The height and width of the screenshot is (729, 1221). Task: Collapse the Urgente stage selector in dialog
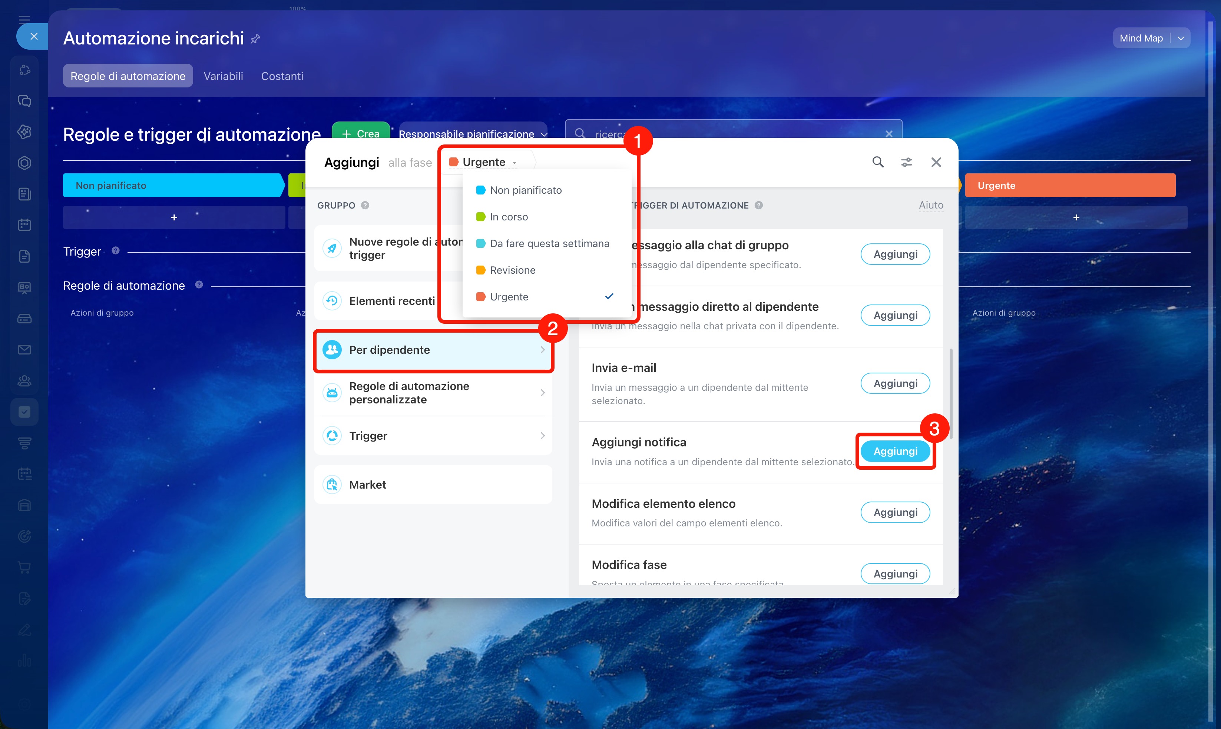pos(484,162)
